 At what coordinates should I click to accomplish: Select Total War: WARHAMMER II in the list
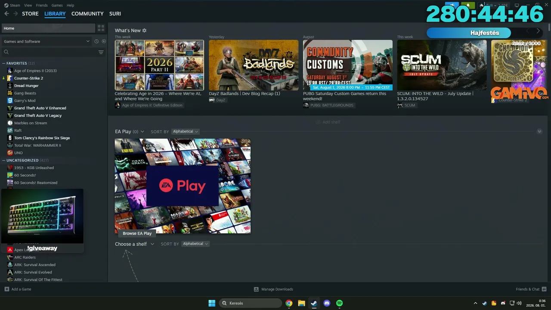[x=37, y=146]
